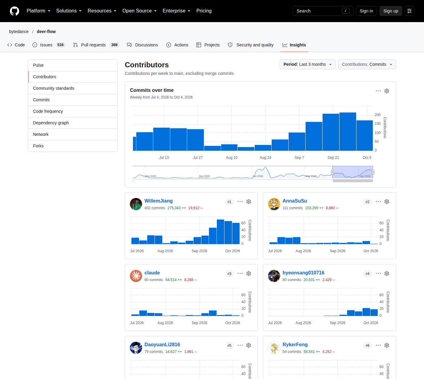This screenshot has width=424, height=379.
Task: Click the Sign up button
Action: [391, 11]
